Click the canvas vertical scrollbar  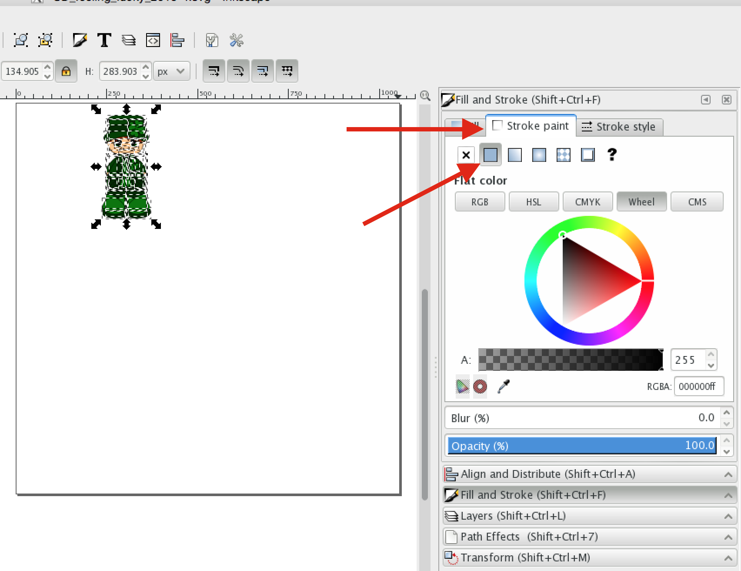[x=425, y=394]
